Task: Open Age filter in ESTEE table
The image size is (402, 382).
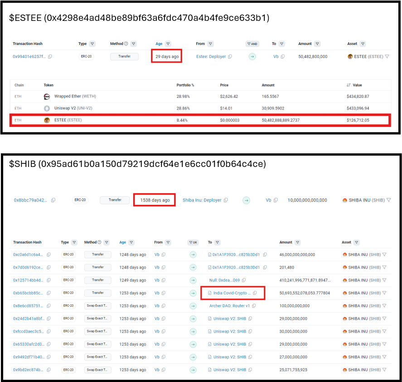Action: [168, 44]
